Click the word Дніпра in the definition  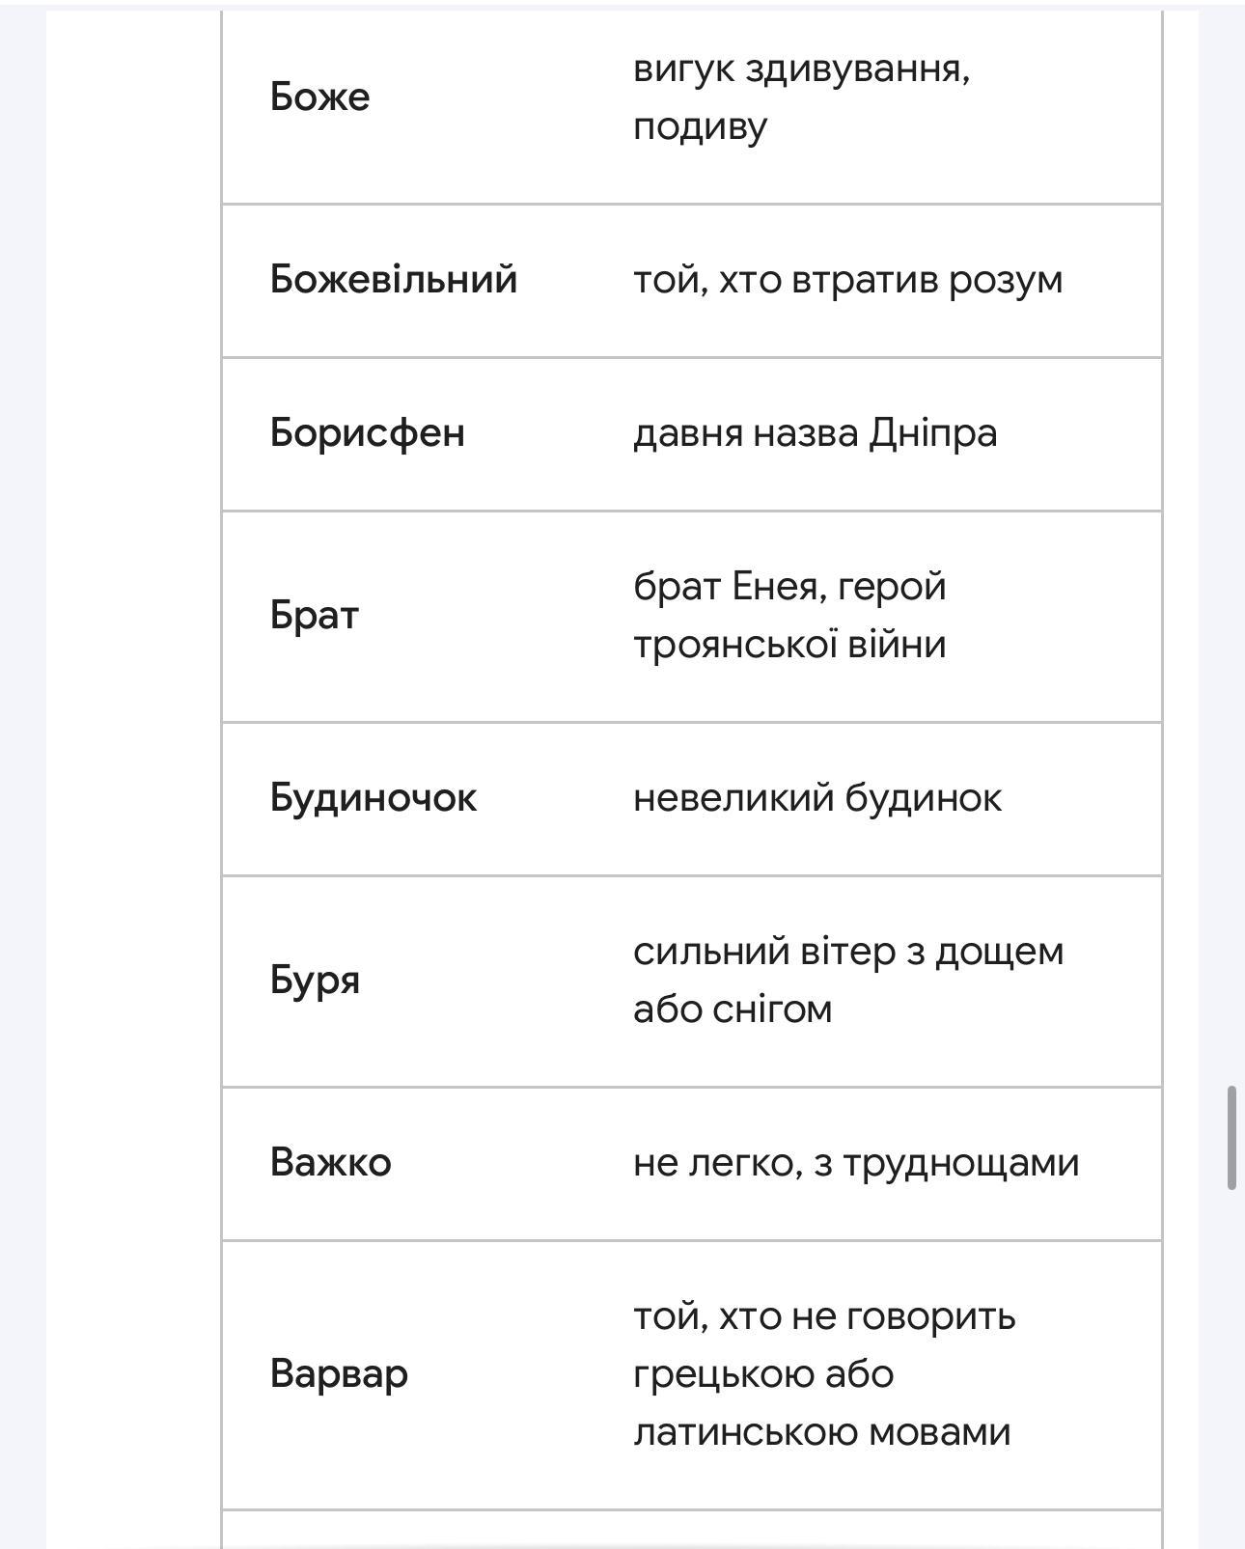[x=932, y=432]
